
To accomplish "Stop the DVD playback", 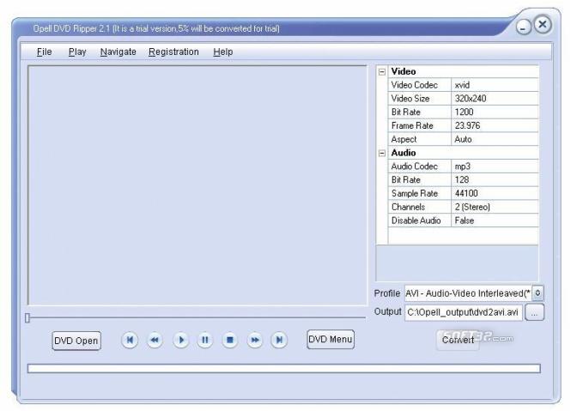I will click(230, 340).
